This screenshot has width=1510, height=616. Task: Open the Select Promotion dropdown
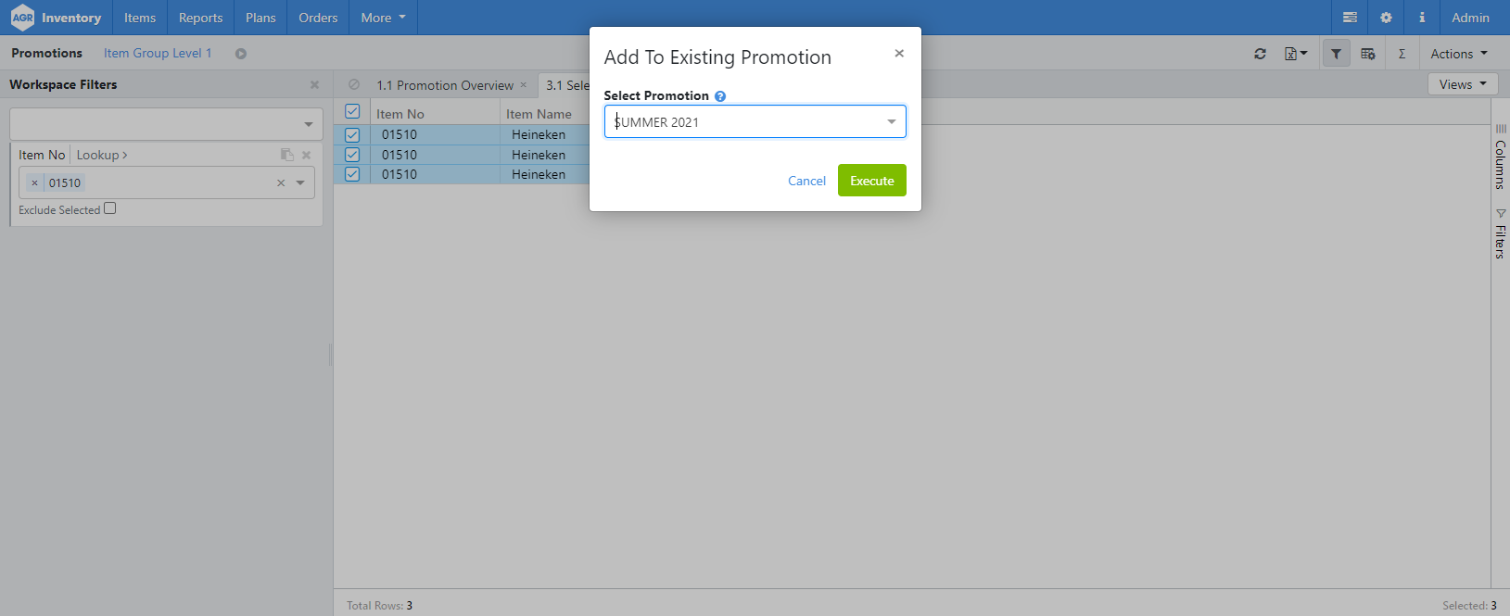pos(888,121)
